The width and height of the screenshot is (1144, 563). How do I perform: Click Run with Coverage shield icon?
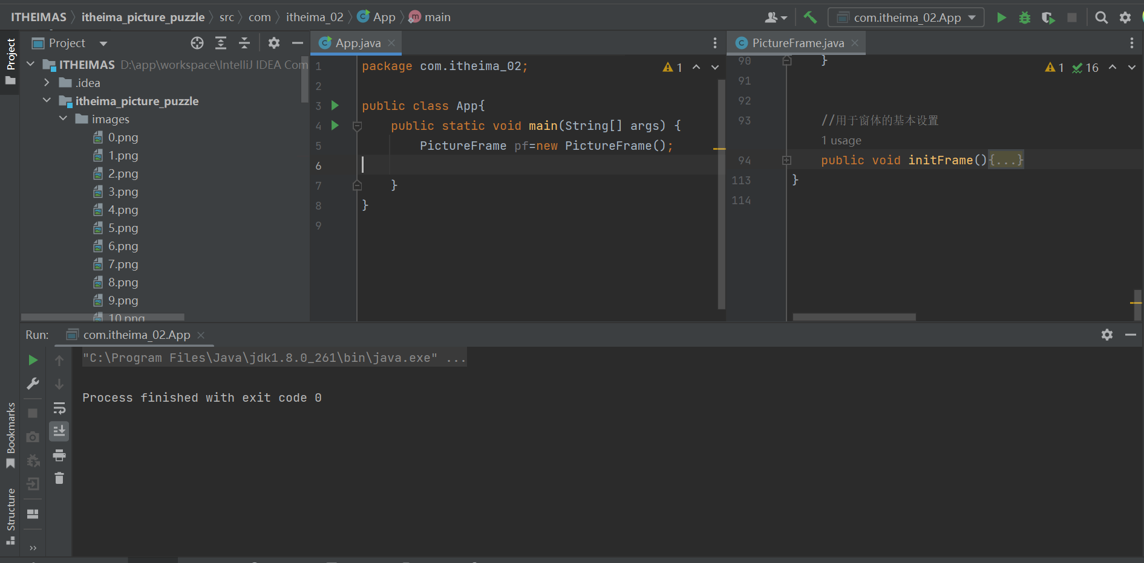click(x=1048, y=18)
